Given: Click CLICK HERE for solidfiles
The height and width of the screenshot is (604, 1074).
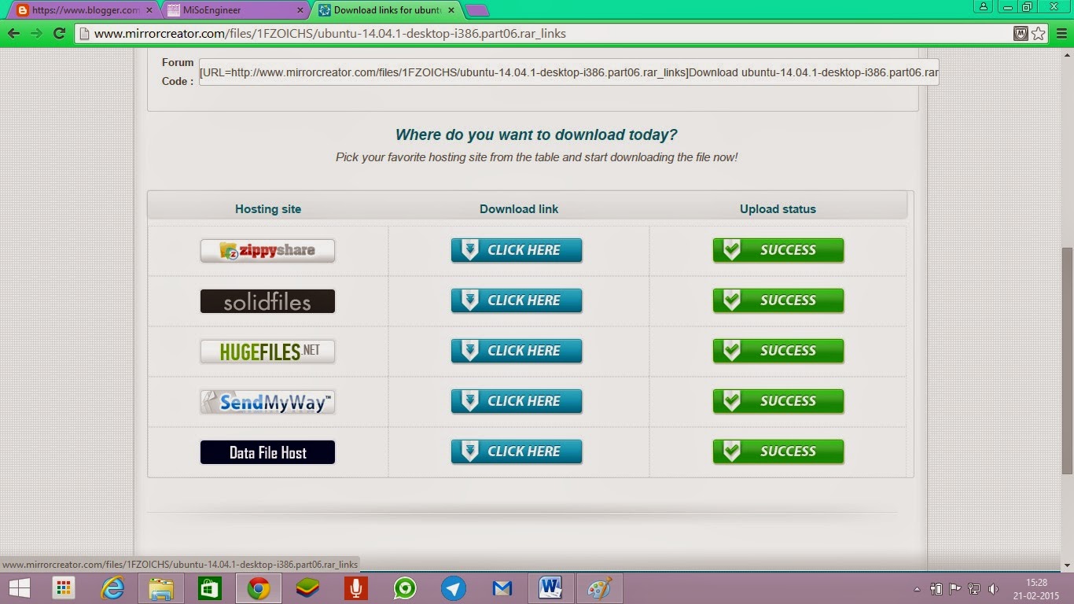Looking at the screenshot, I should pyautogui.click(x=517, y=300).
